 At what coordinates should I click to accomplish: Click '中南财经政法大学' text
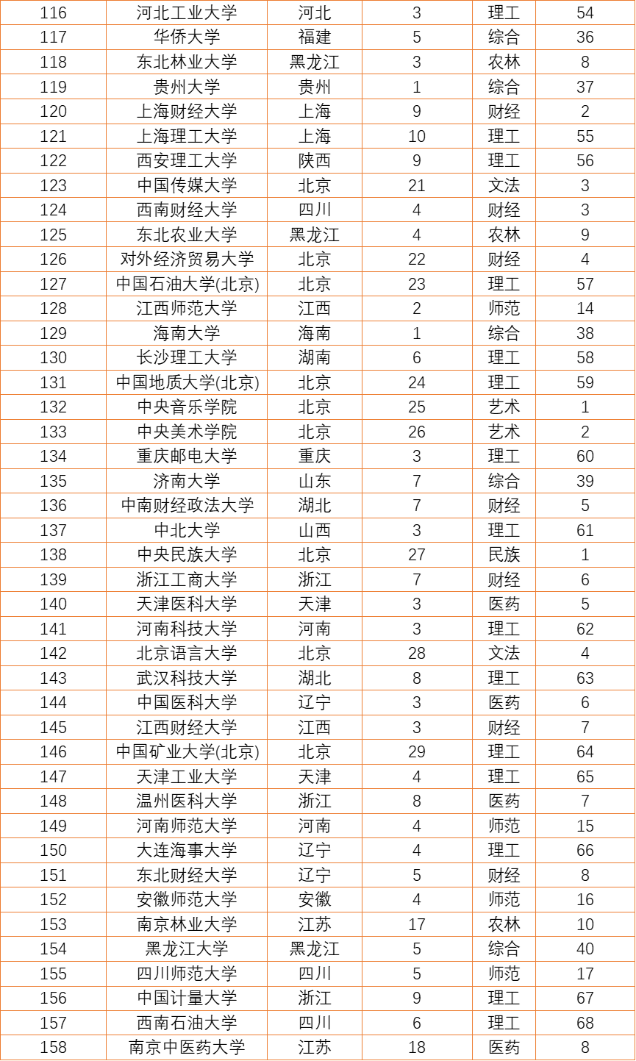tap(187, 505)
